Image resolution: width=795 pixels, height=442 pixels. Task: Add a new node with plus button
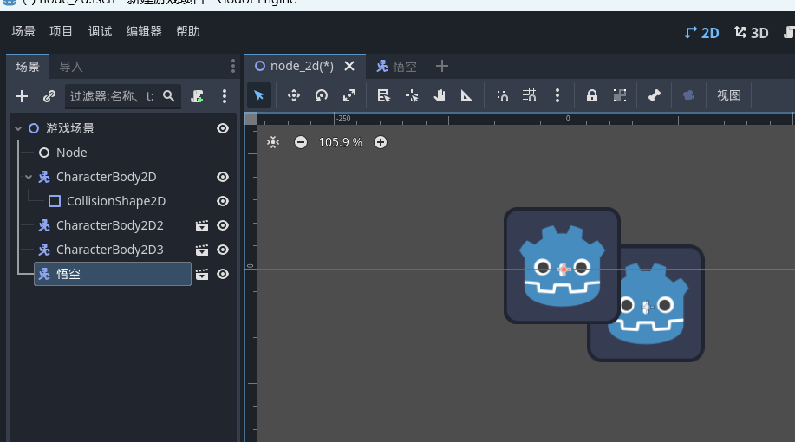[x=23, y=96]
